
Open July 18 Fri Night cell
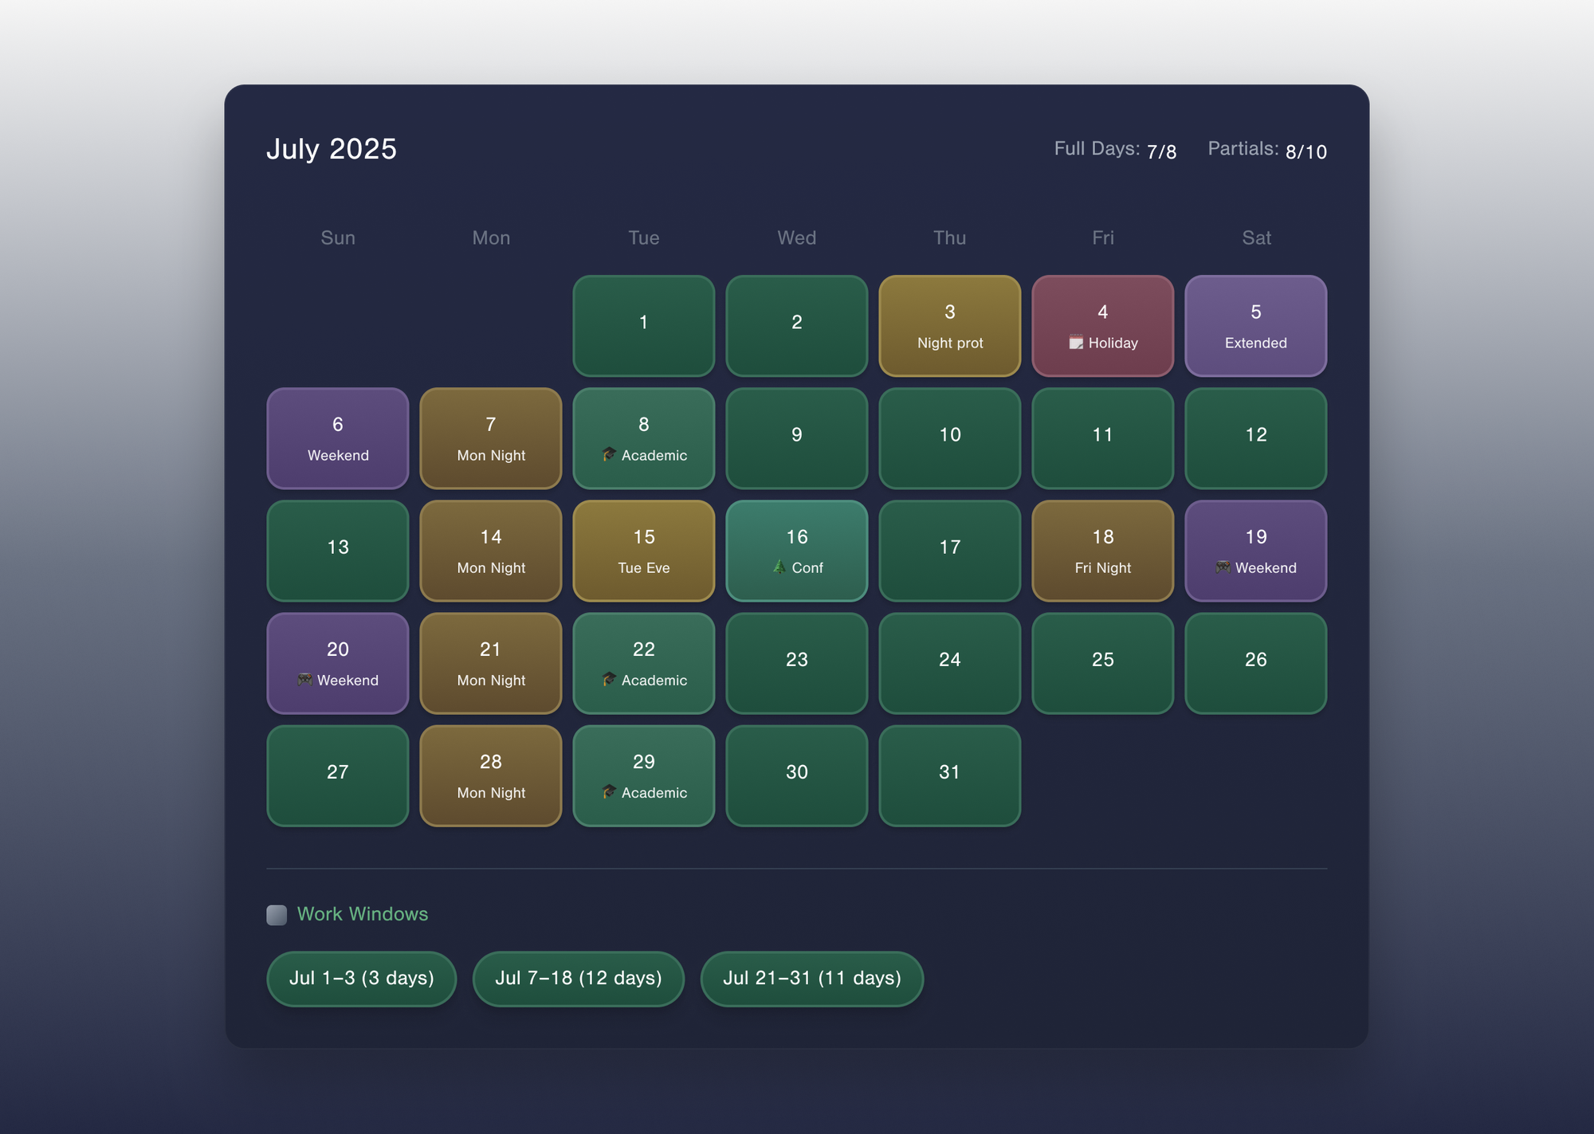tap(1102, 550)
